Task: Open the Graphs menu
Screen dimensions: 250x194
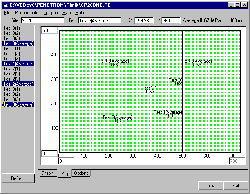Action: point(51,13)
